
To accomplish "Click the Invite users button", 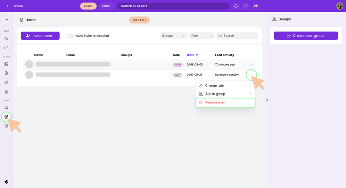I will click(40, 36).
